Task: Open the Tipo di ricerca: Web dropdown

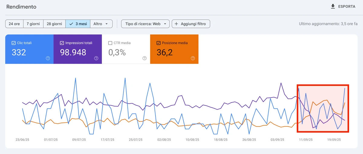Action: [x=145, y=24]
